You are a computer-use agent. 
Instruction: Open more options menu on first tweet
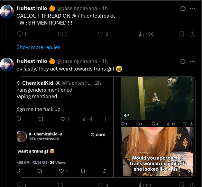[x=192, y=9]
